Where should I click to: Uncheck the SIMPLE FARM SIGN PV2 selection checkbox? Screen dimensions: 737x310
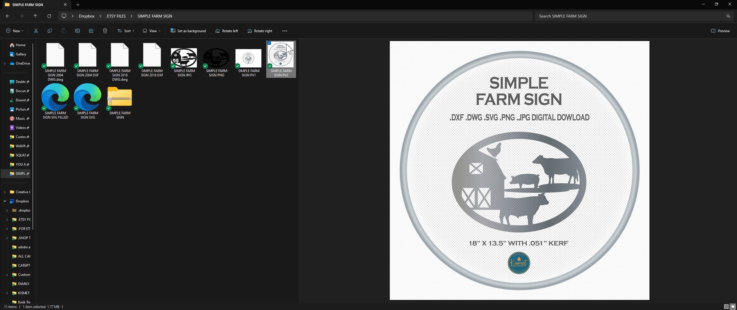point(269,43)
